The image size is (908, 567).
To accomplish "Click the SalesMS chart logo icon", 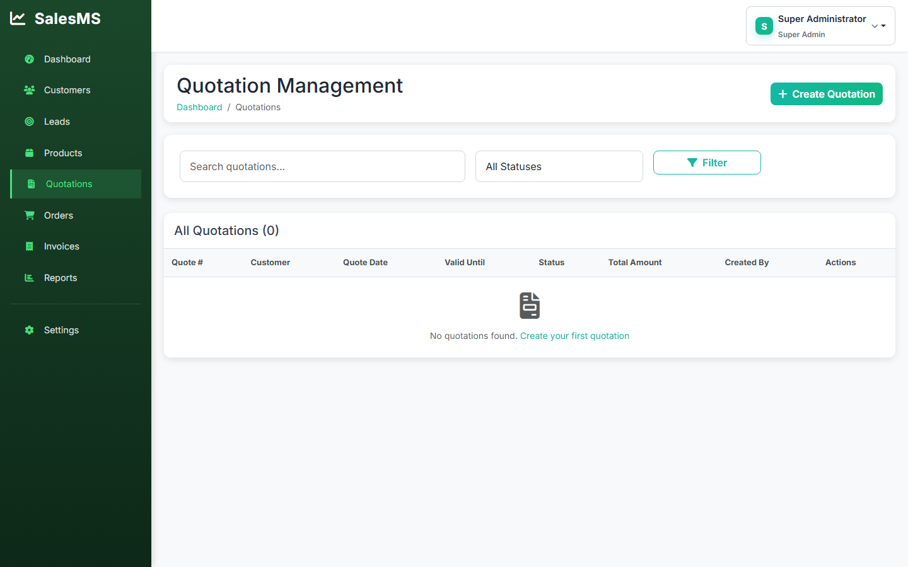I will coord(18,19).
